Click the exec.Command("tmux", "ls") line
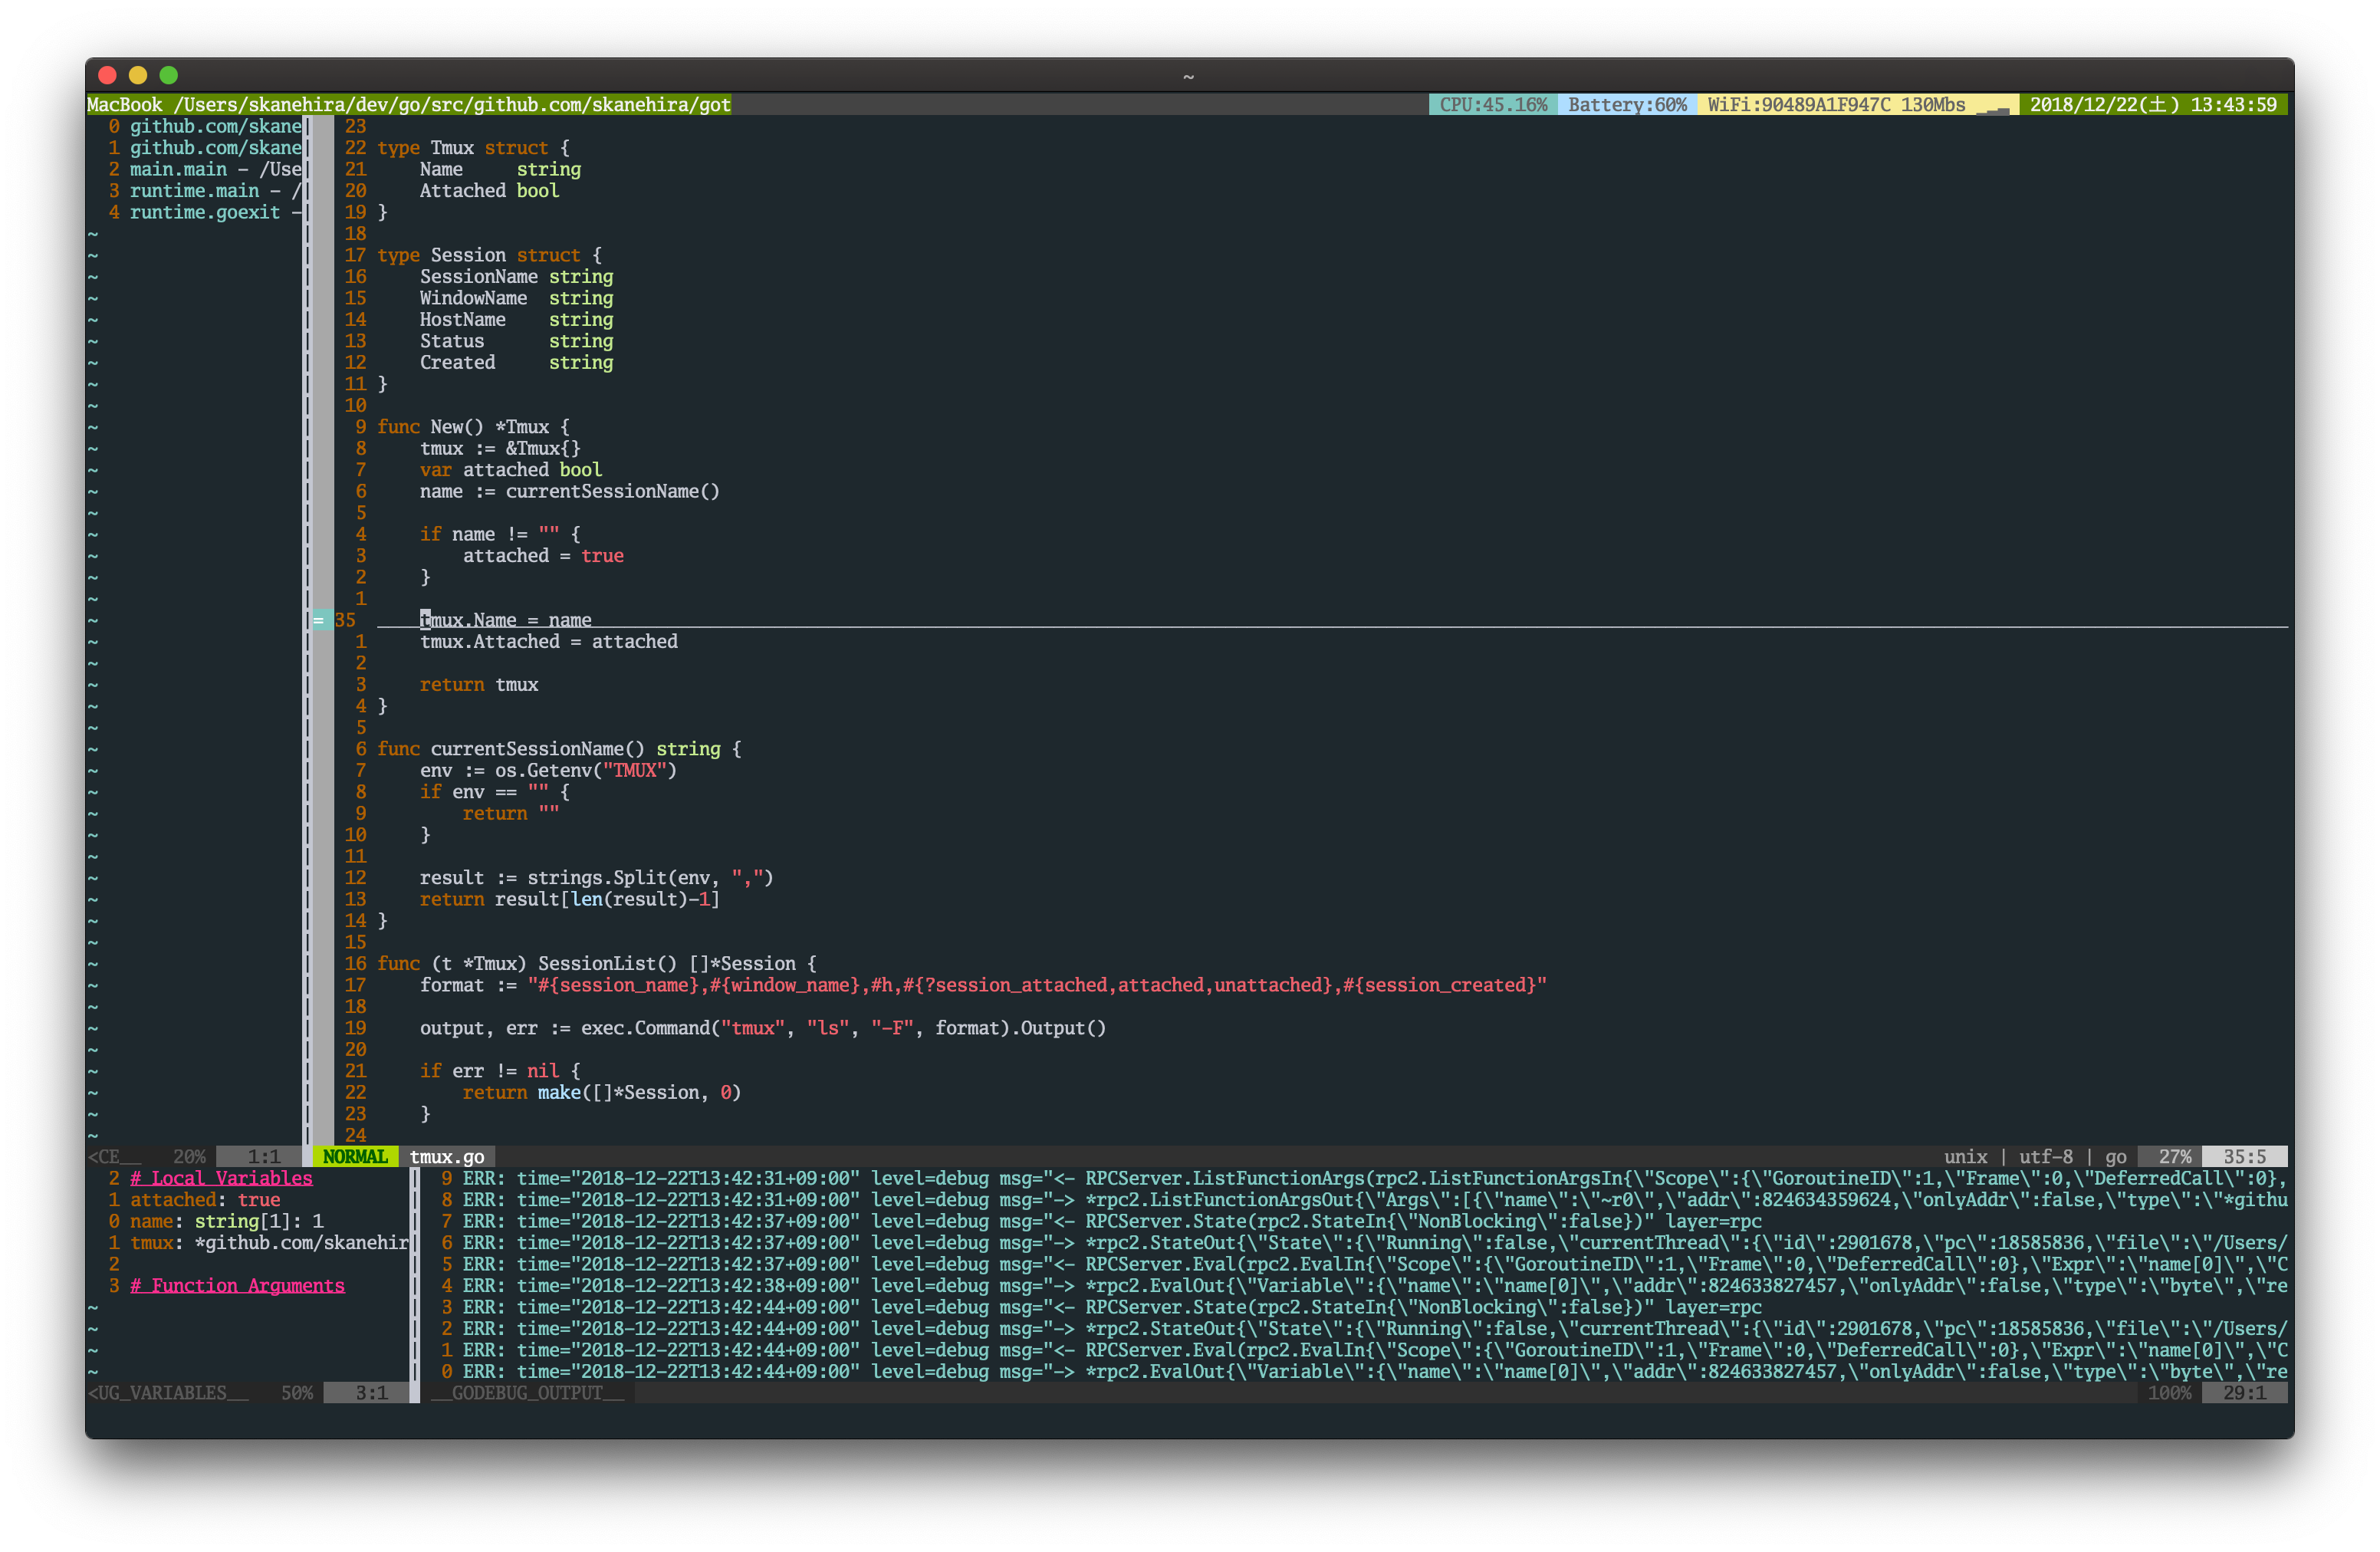The width and height of the screenshot is (2380, 1552). pos(763,1028)
